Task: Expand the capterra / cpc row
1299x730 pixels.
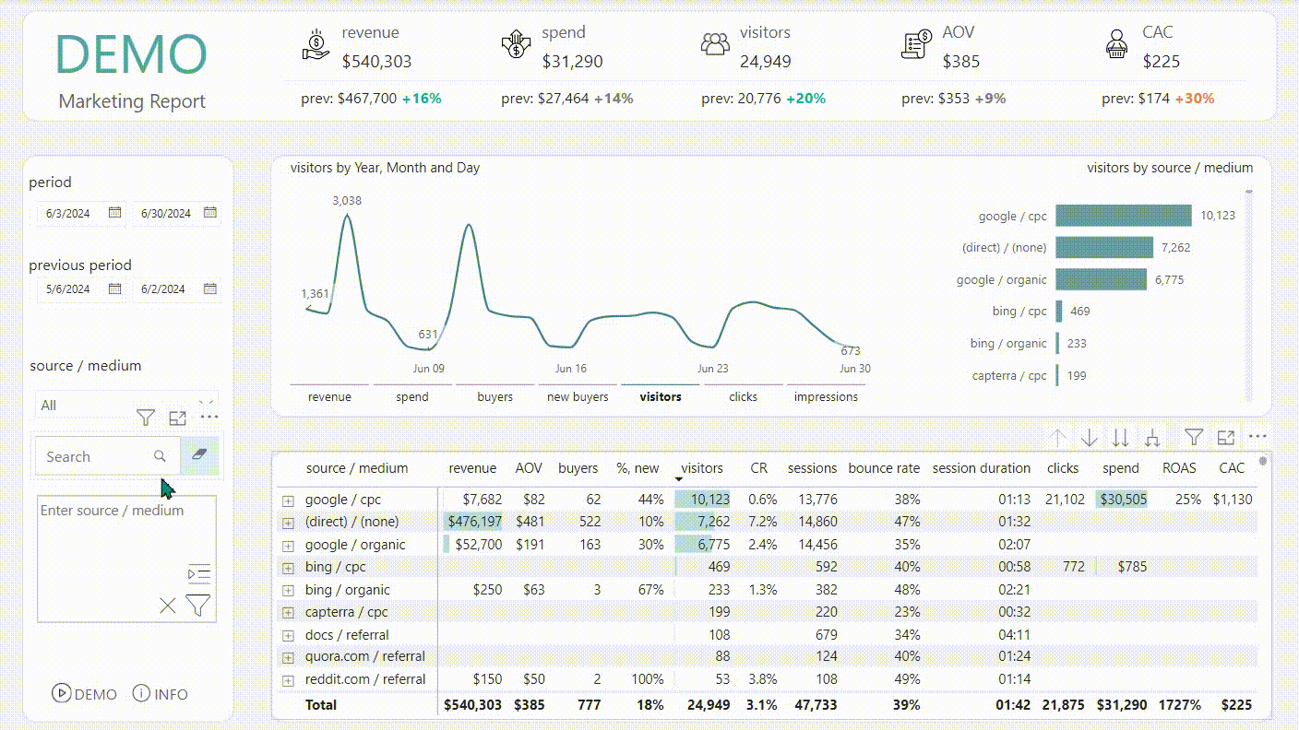Action: pyautogui.click(x=288, y=613)
